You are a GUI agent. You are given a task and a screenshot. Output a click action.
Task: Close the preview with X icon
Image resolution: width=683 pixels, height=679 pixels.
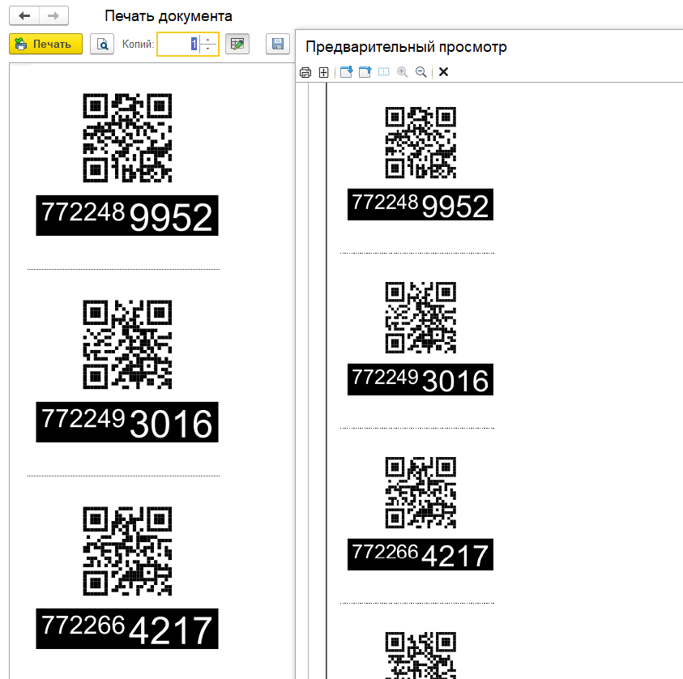(x=443, y=72)
